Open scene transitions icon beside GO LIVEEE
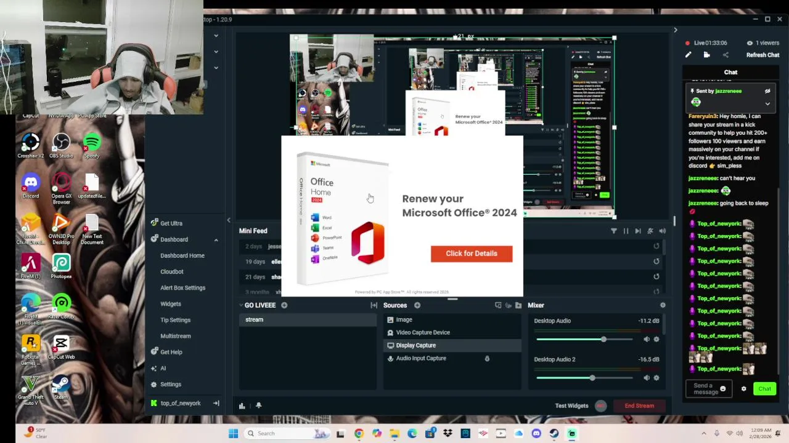This screenshot has height=443, width=789. pos(374,305)
